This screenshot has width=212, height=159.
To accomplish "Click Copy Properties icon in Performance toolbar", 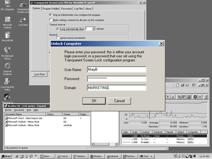I will (179, 97).
